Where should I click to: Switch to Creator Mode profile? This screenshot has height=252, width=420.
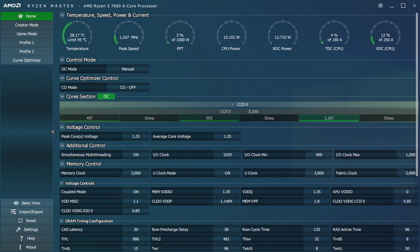point(27,25)
